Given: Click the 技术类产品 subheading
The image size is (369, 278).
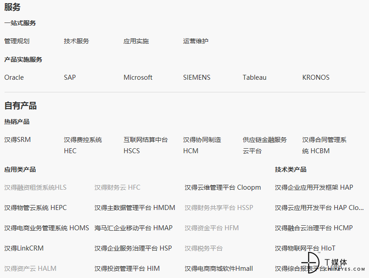Looking at the screenshot, I should [x=291, y=169].
